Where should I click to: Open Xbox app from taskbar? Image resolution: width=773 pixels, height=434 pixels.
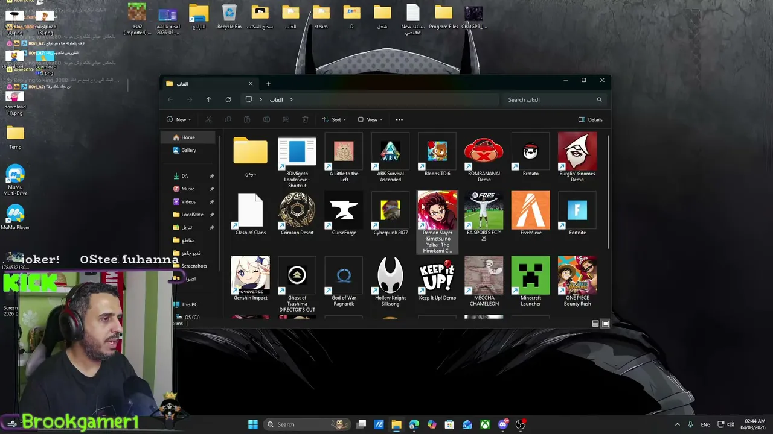click(485, 424)
